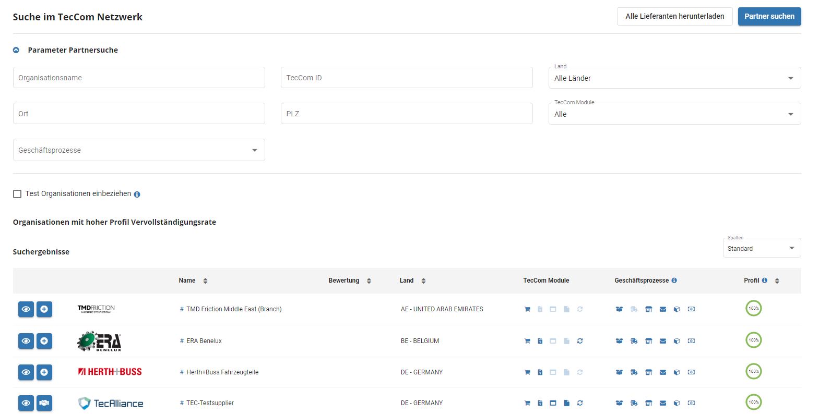Click handshake icon in TEC-Testsupplier row

click(44, 403)
